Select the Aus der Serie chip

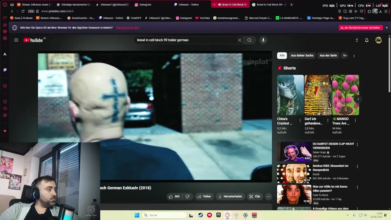328,56
